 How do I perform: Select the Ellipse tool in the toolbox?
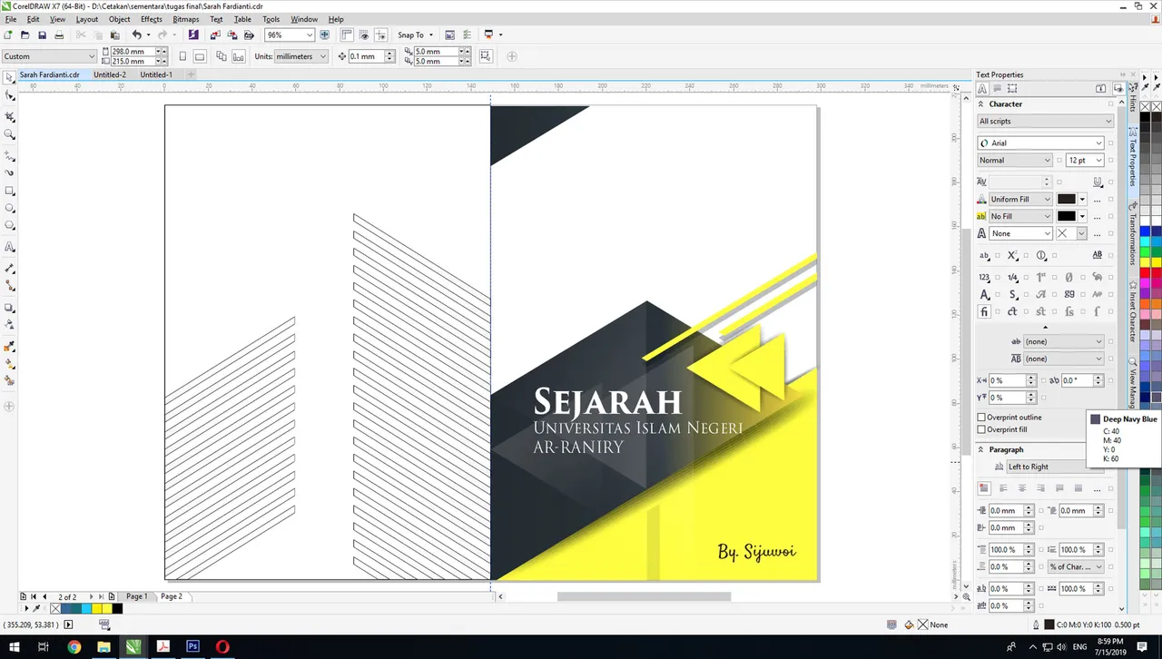click(10, 208)
